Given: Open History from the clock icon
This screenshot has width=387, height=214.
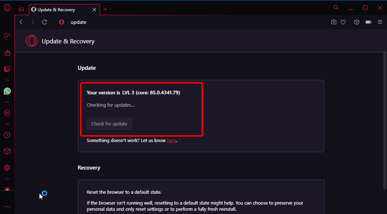Looking at the screenshot, I should coord(7,135).
